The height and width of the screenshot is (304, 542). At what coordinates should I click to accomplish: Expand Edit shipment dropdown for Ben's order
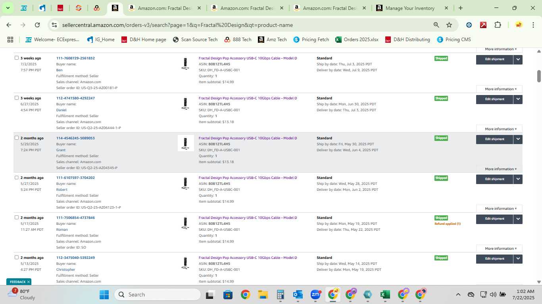coord(518,59)
